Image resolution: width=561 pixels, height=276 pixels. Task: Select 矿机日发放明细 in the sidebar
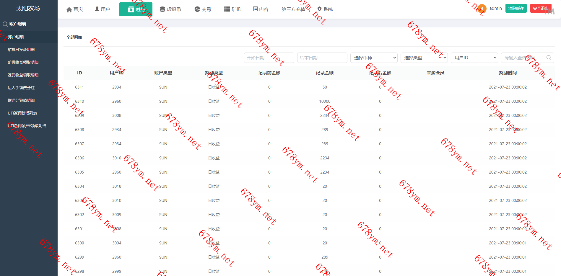[21, 50]
